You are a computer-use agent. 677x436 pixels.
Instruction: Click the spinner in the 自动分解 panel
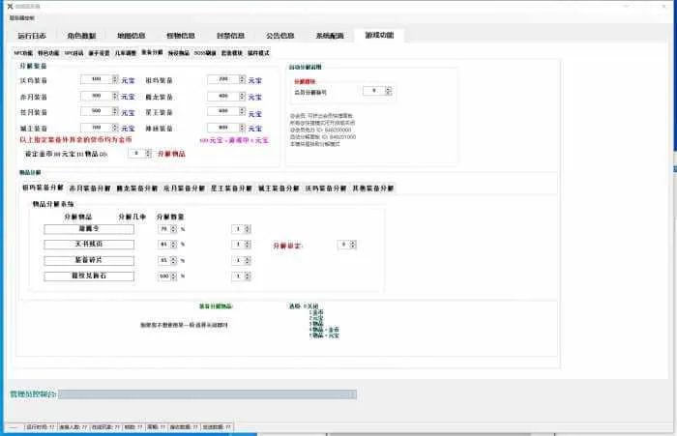377,91
